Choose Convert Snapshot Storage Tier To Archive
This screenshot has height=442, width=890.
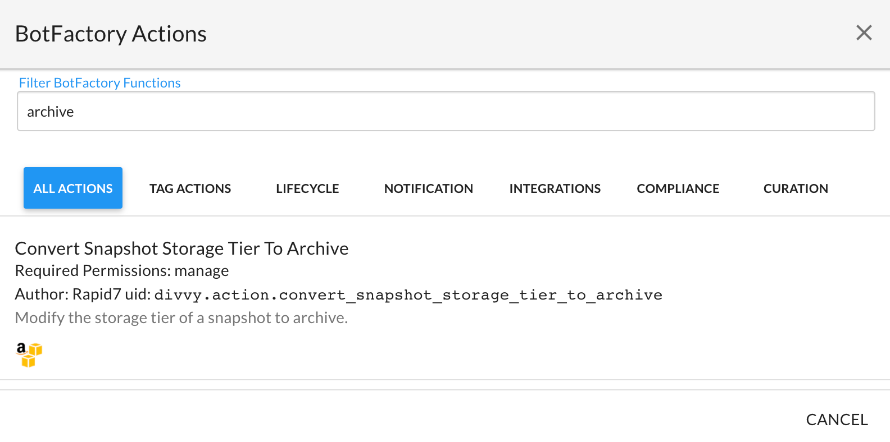[x=181, y=248]
